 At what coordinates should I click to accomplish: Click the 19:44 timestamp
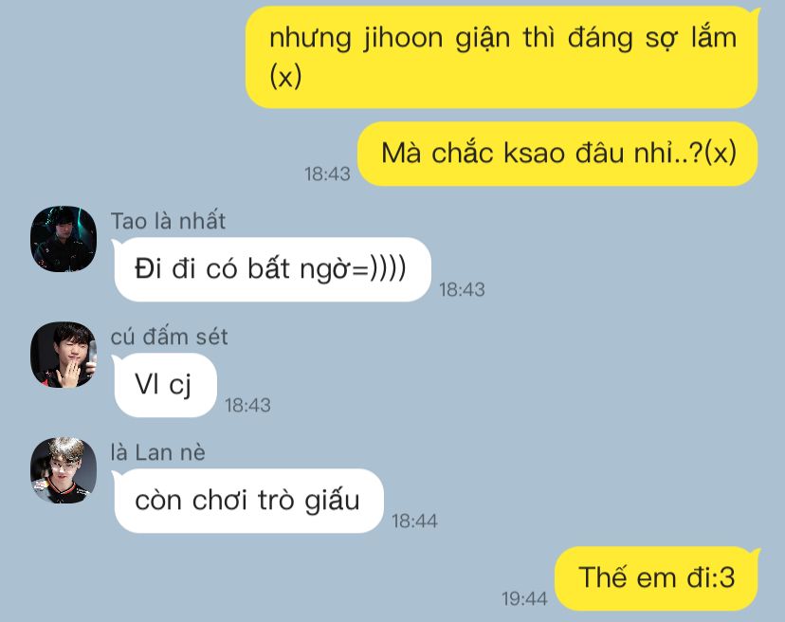[x=524, y=598]
